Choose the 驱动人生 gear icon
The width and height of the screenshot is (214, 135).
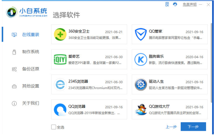click(141, 85)
